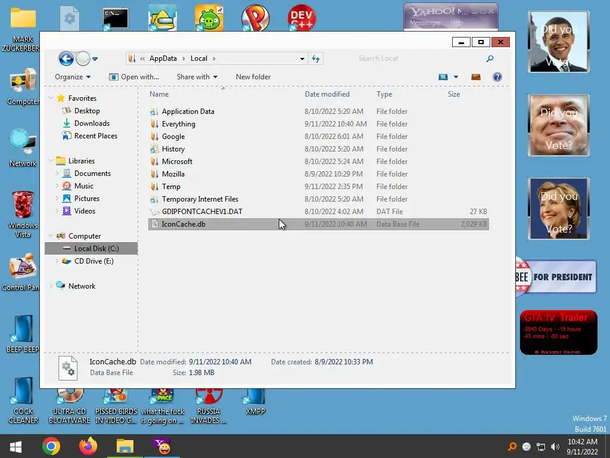
Task: Open the view options dropdown arrow
Action: (456, 77)
